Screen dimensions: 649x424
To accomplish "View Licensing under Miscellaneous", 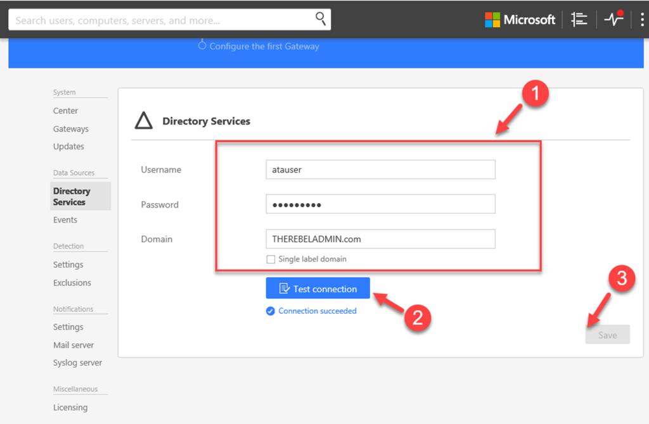I will (x=70, y=407).
